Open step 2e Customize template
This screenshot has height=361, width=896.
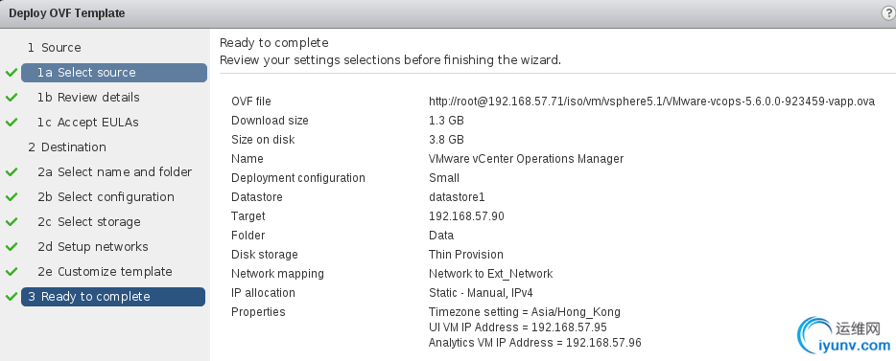[x=105, y=272]
